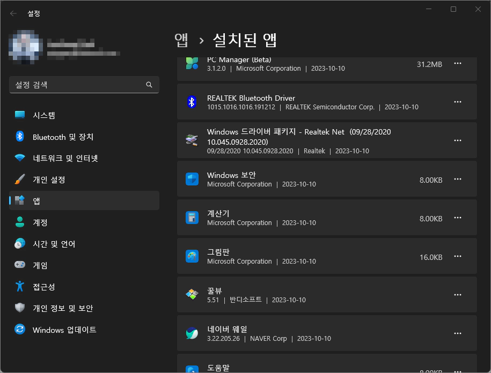
Task: Click the shield icon for 개인 정보 및 보안
Action: coord(20,308)
